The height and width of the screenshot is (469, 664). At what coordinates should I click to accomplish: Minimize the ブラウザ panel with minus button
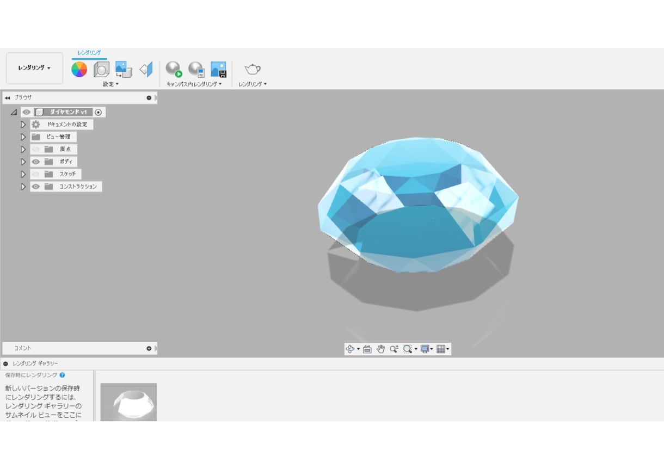(x=149, y=98)
